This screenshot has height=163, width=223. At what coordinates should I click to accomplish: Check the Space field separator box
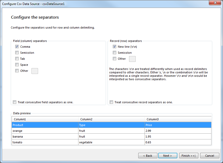(x=17, y=64)
